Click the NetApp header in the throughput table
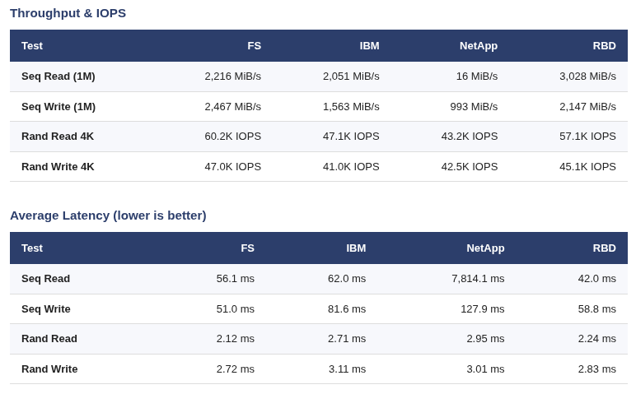 coord(478,46)
